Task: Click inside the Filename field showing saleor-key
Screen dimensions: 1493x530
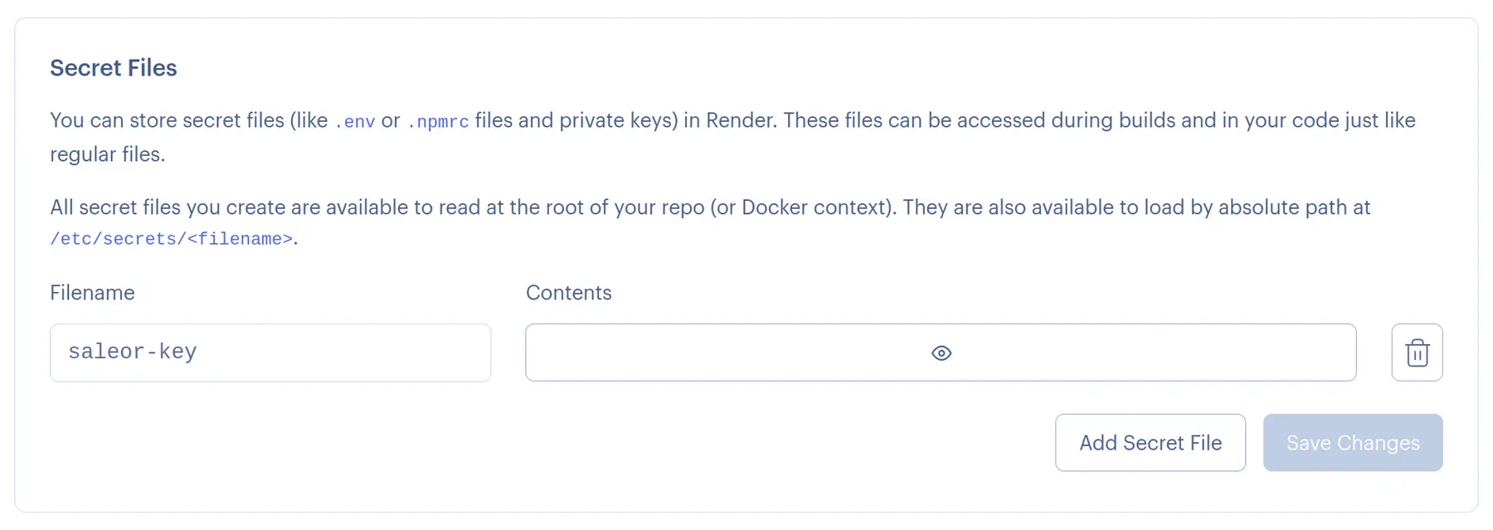Action: pyautogui.click(x=270, y=353)
